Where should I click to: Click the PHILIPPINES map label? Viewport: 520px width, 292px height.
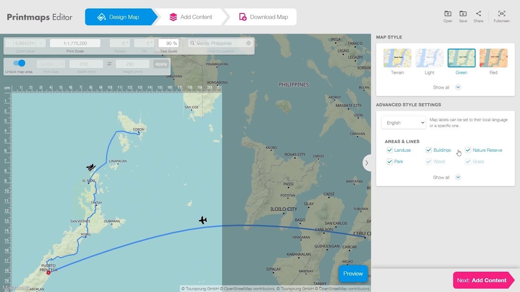coord(294,85)
